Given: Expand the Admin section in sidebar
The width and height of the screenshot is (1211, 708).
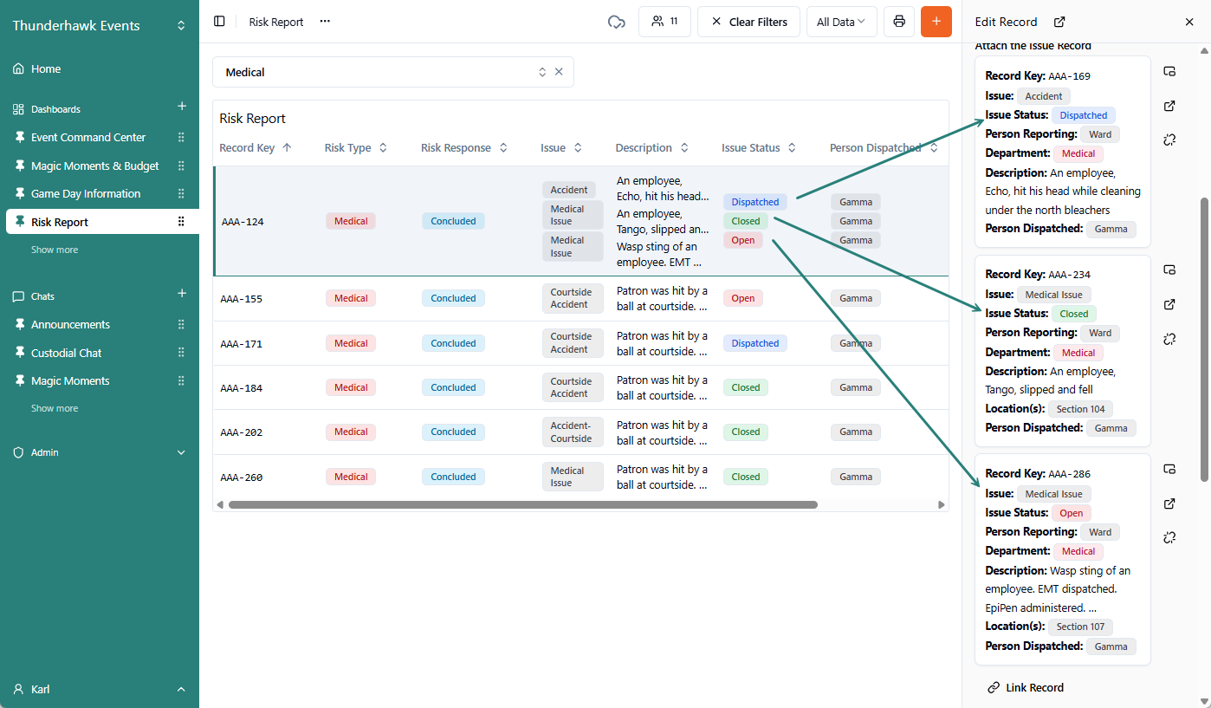Looking at the screenshot, I should pos(181,452).
